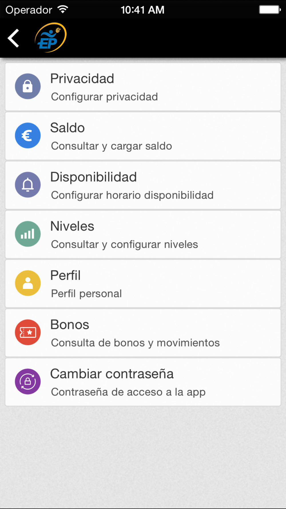
Task: Tap the EP app logo
Action: (x=51, y=38)
